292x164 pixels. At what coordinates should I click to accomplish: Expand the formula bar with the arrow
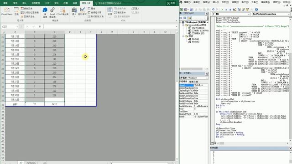[x=177, y=26]
